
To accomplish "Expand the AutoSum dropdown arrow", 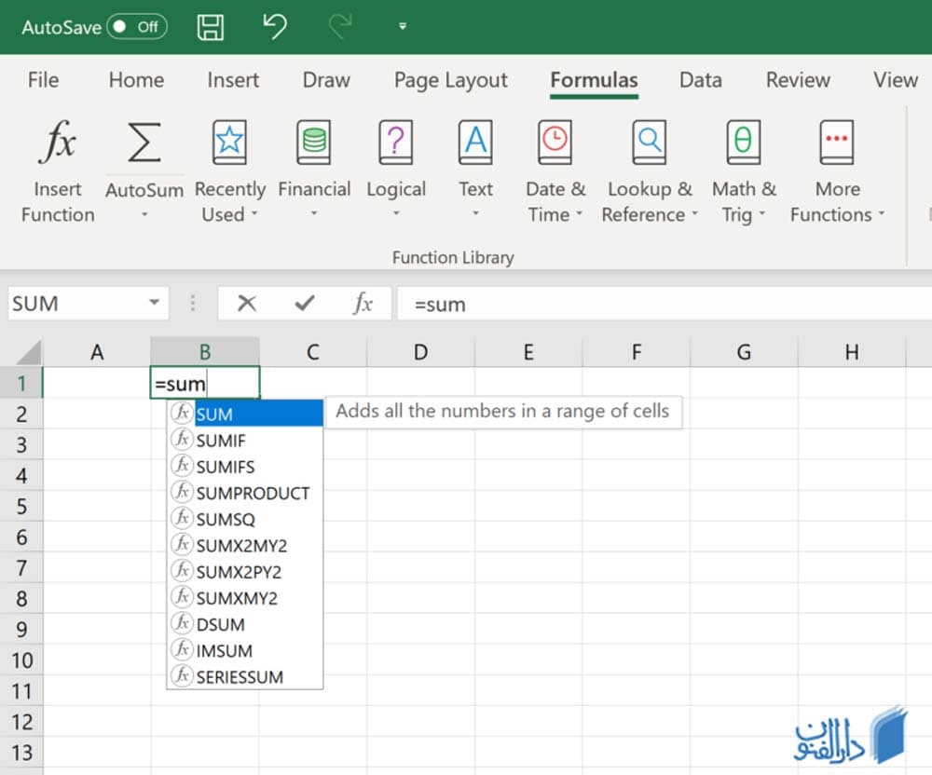I will (x=144, y=216).
